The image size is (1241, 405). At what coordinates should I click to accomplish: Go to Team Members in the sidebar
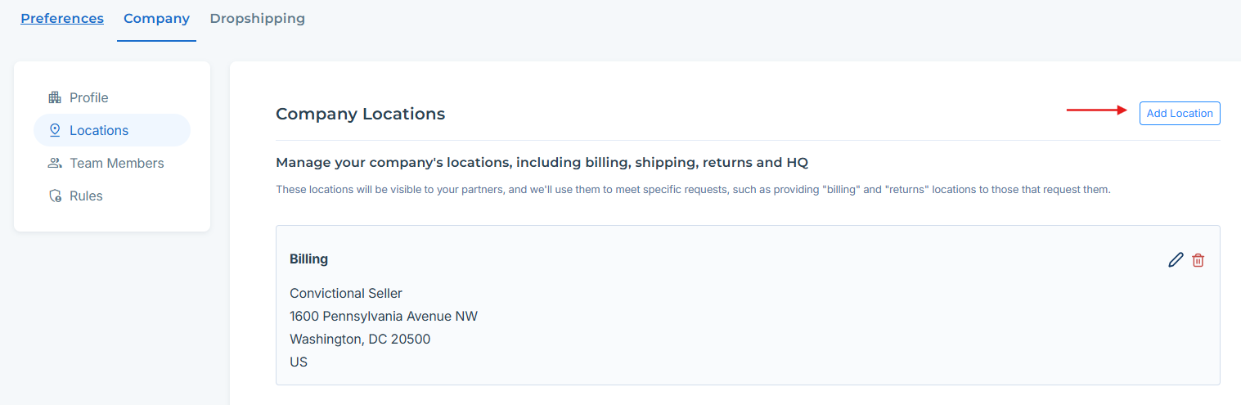pos(116,163)
